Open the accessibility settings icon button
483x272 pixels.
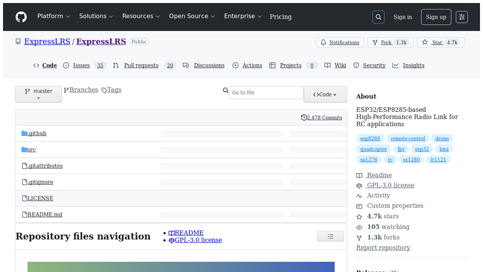tap(462, 17)
